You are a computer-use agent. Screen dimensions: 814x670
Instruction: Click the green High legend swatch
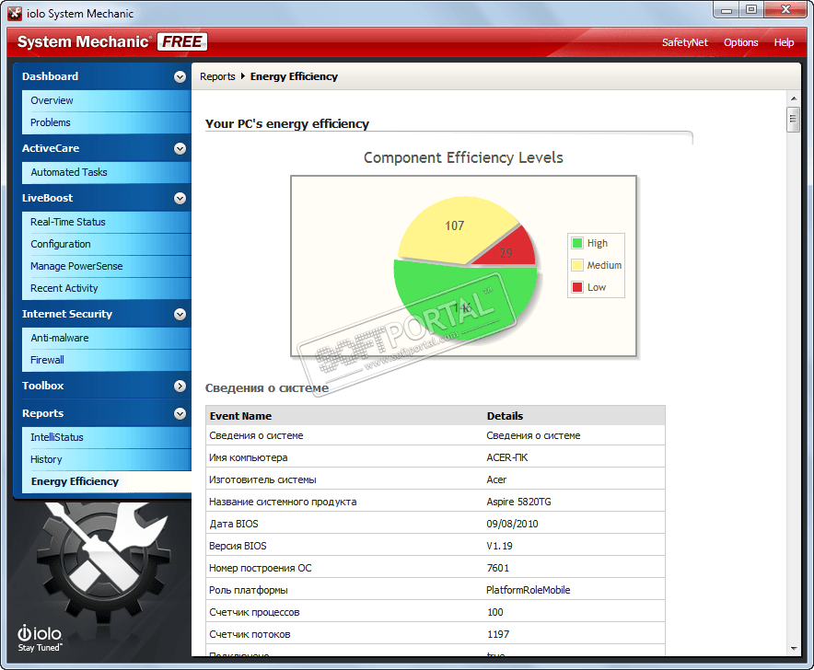click(x=576, y=243)
